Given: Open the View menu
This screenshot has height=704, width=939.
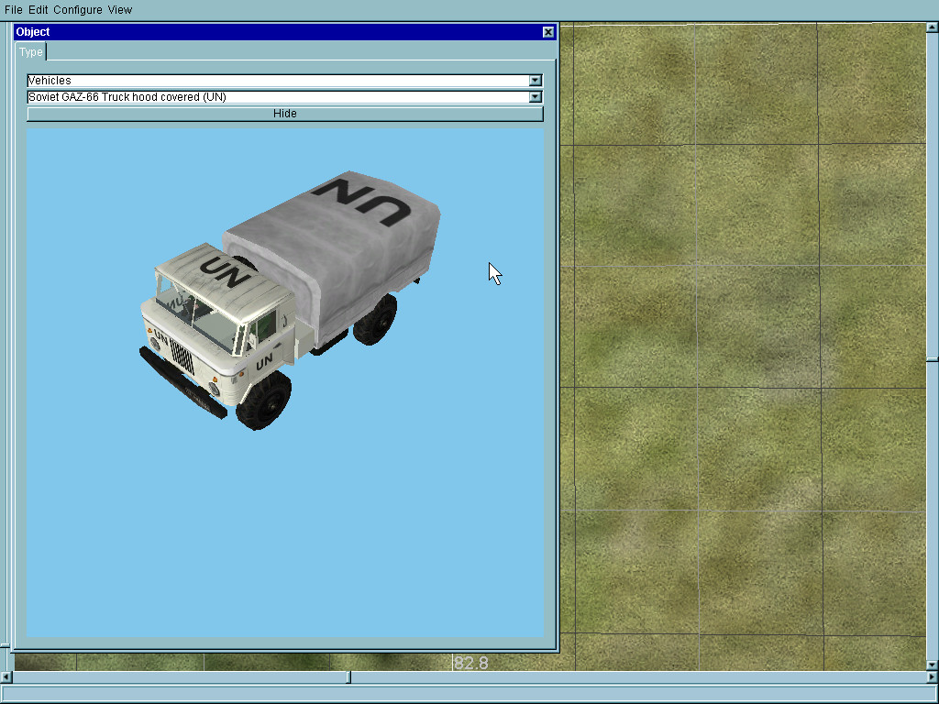Looking at the screenshot, I should coord(120,9).
